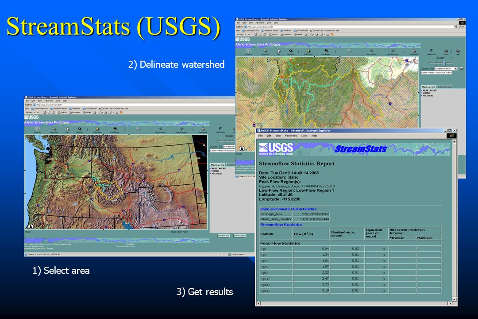This screenshot has height=319, width=478.
Task: Switch to Locator Map tab in delineate-watershed window
Action: tap(445, 87)
